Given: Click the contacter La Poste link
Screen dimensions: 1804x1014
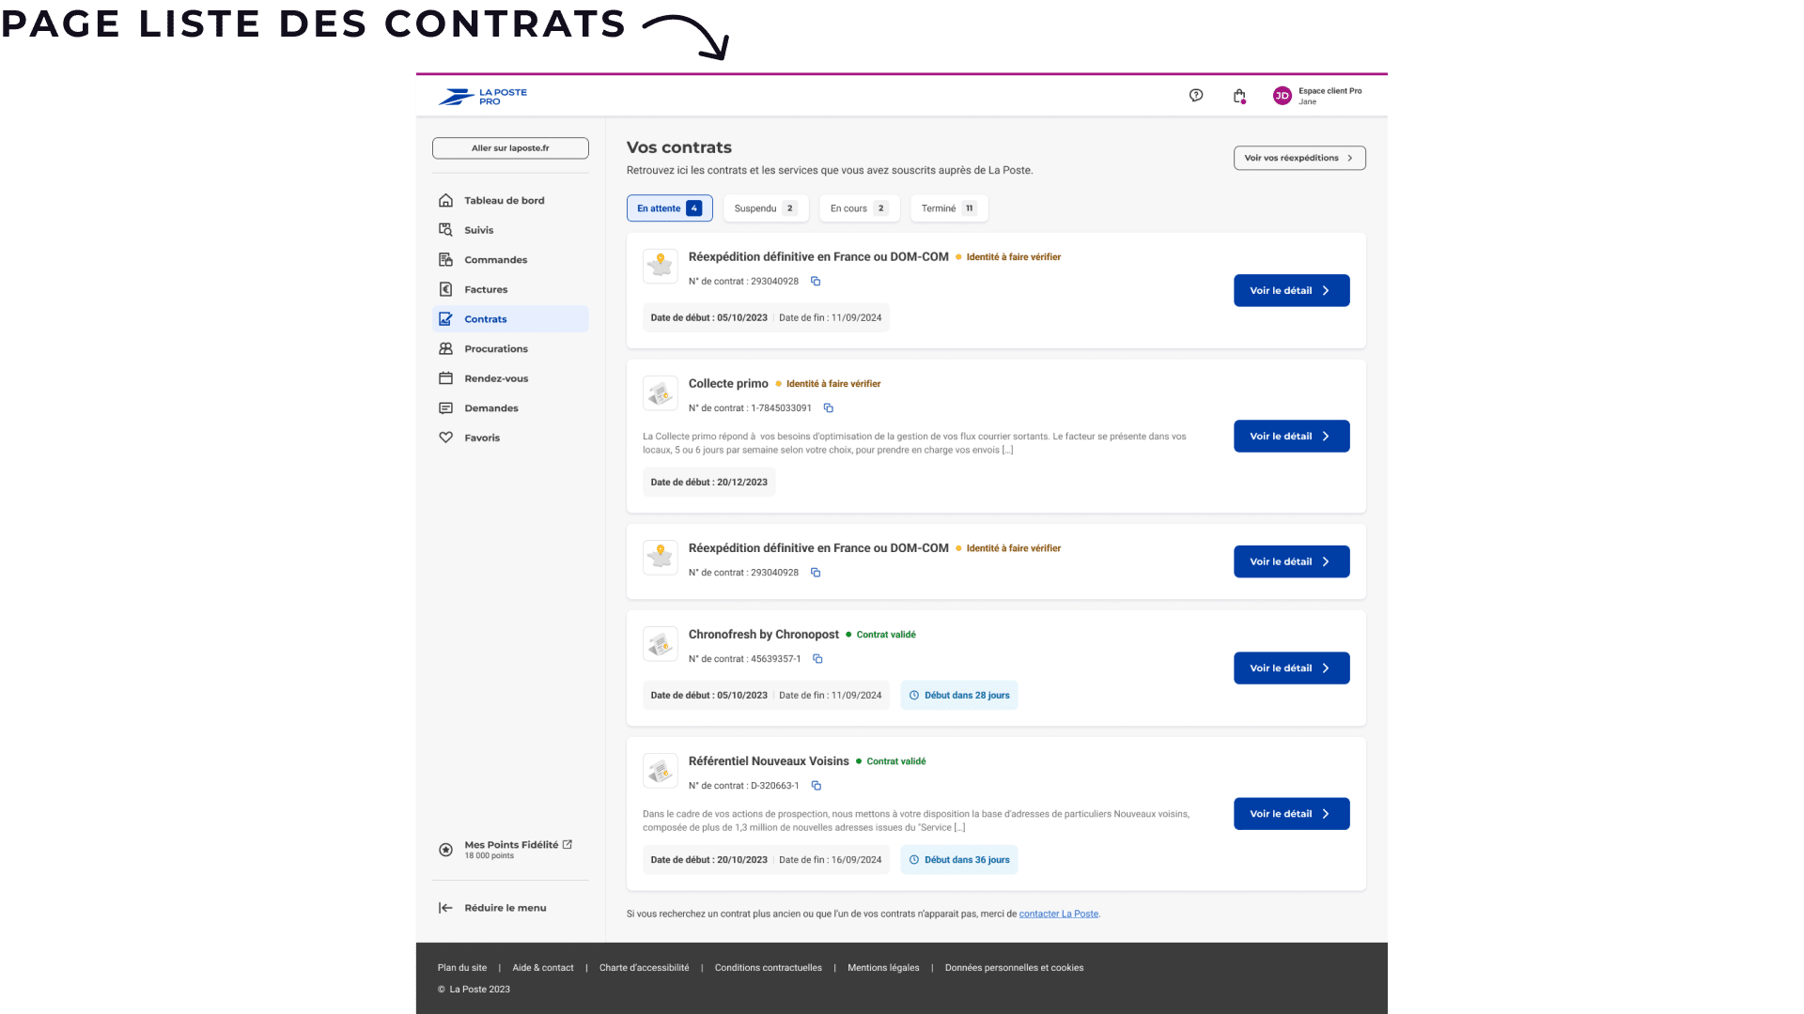Looking at the screenshot, I should point(1059,914).
